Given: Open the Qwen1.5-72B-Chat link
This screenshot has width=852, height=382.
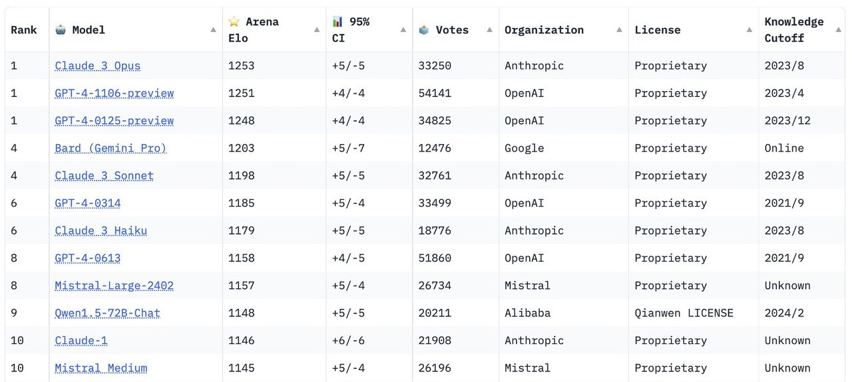Looking at the screenshot, I should [107, 313].
